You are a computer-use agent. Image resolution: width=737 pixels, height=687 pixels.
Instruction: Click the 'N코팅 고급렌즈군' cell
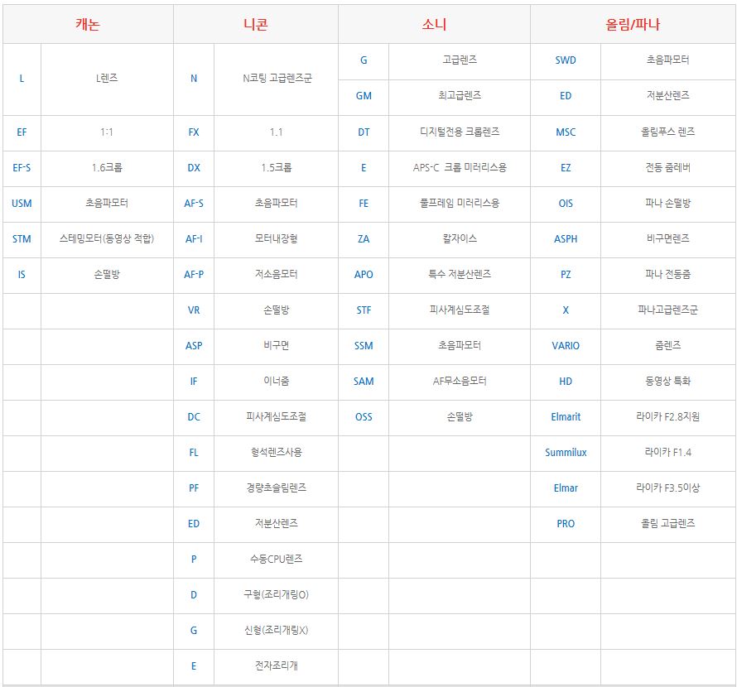pyautogui.click(x=277, y=79)
